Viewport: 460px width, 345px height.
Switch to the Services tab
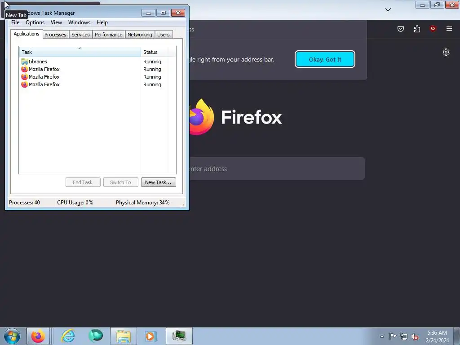tap(80, 35)
